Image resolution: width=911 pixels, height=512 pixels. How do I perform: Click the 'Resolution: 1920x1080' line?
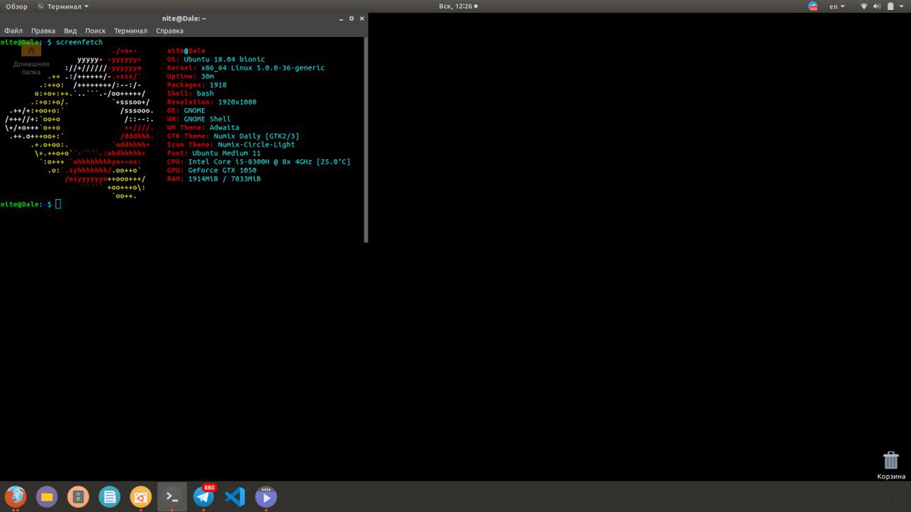(212, 102)
